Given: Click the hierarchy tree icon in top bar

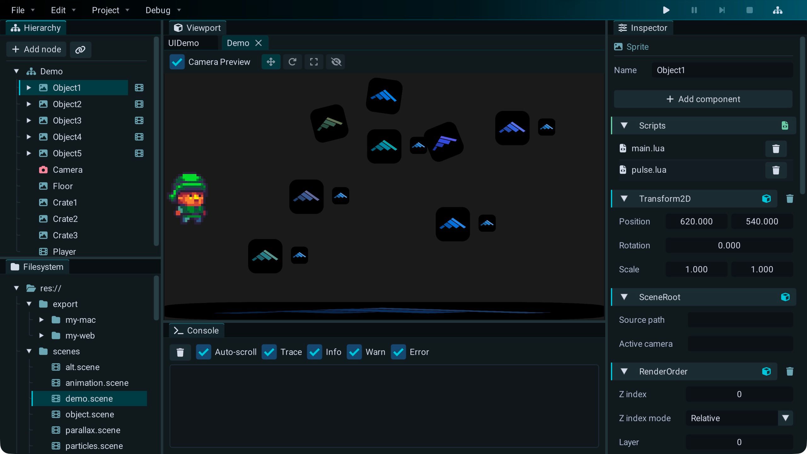Looking at the screenshot, I should pos(777,10).
